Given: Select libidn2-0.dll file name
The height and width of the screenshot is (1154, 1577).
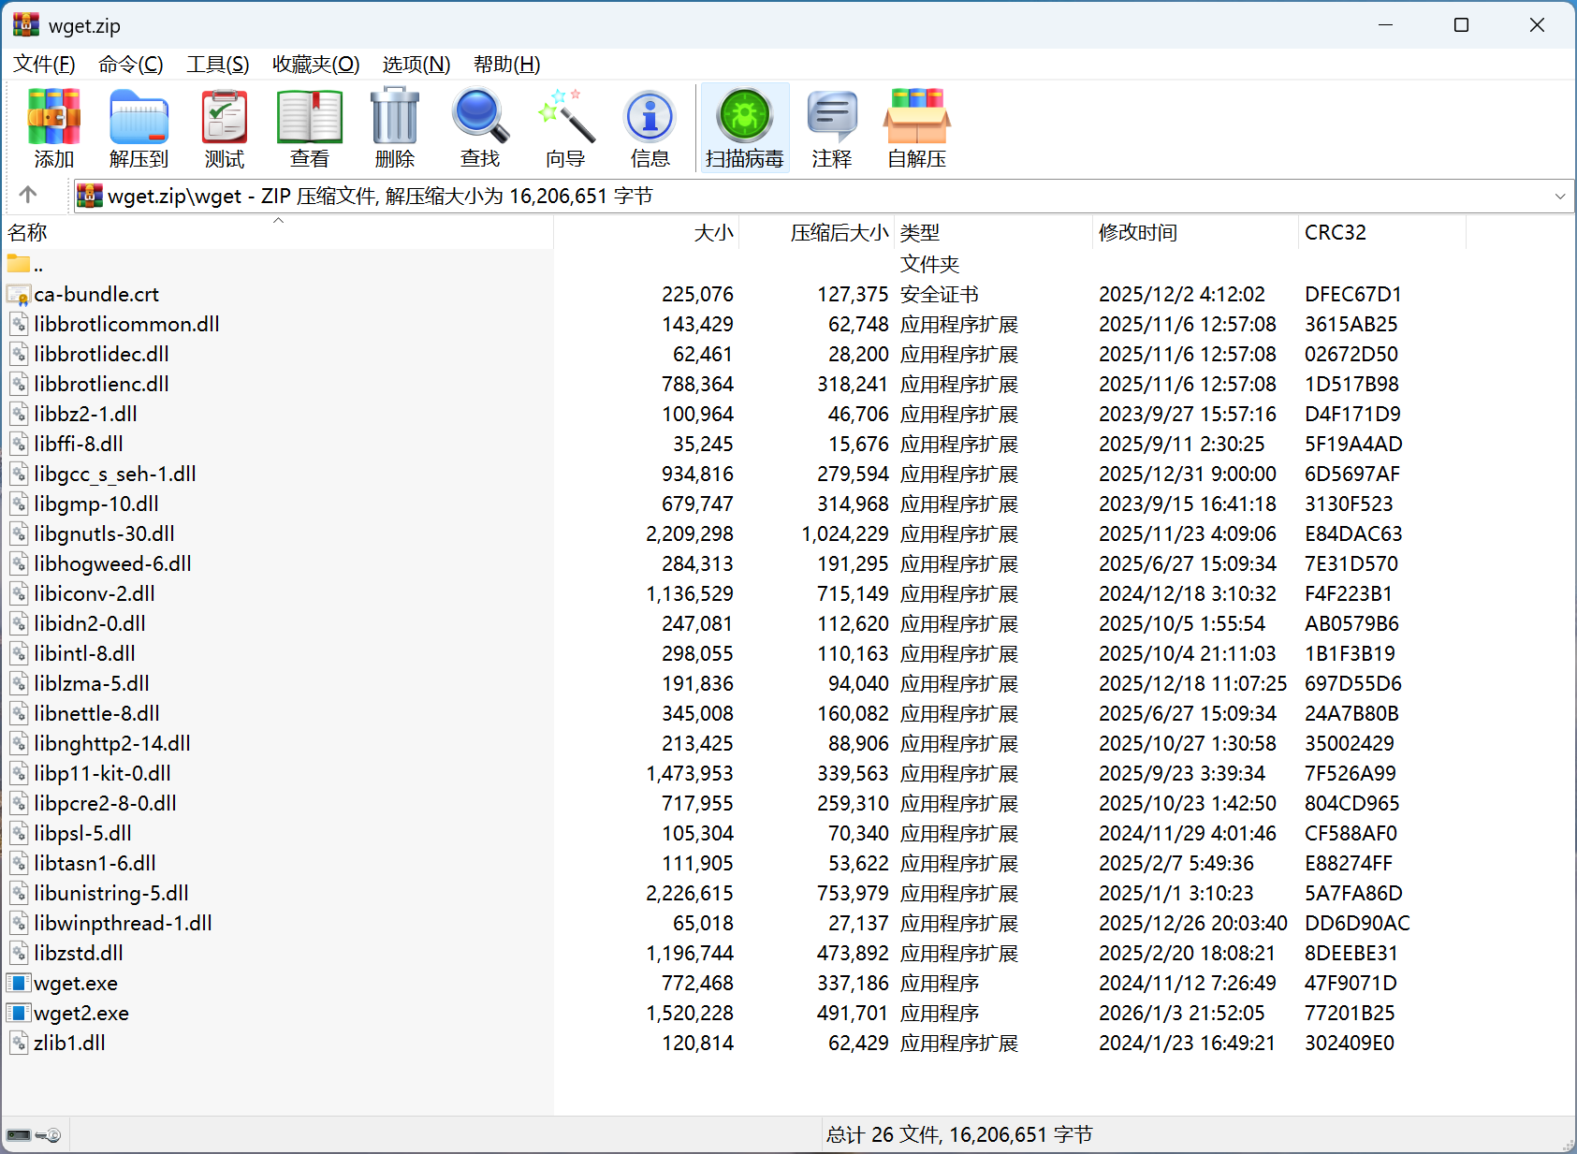Looking at the screenshot, I should click(90, 623).
